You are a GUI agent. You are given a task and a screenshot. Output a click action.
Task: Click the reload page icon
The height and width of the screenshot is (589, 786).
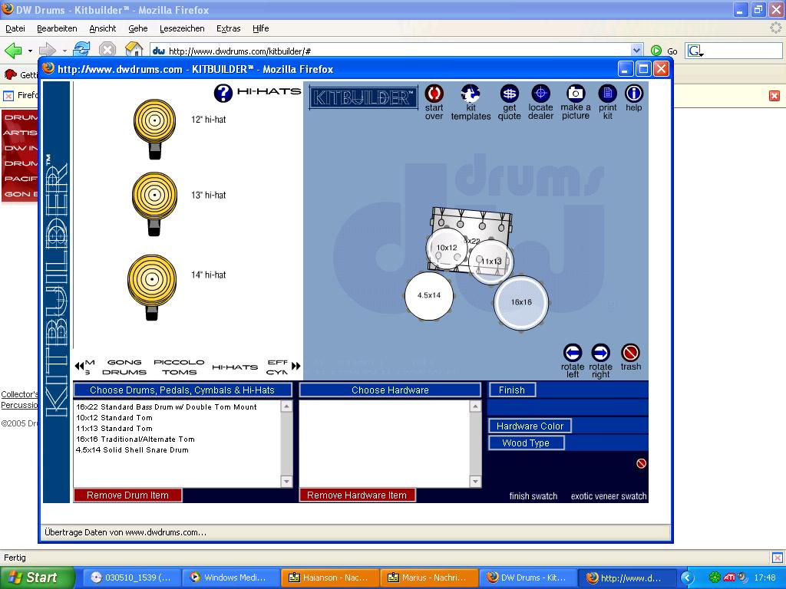click(x=81, y=50)
